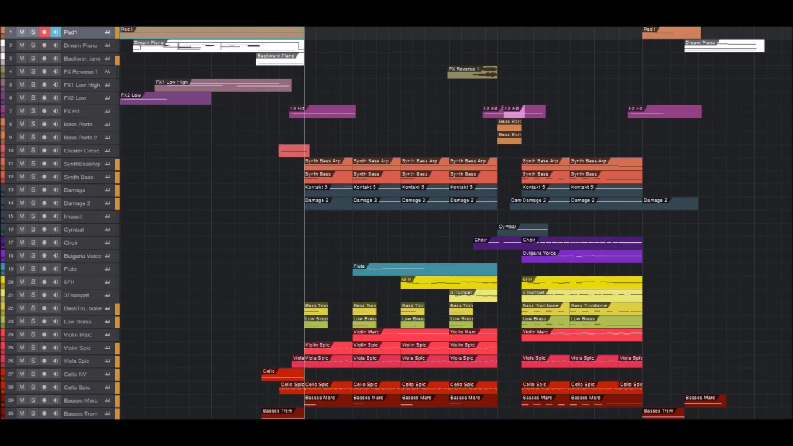The image size is (793, 446).
Task: Select the Low Brass track name
Action: pos(77,321)
